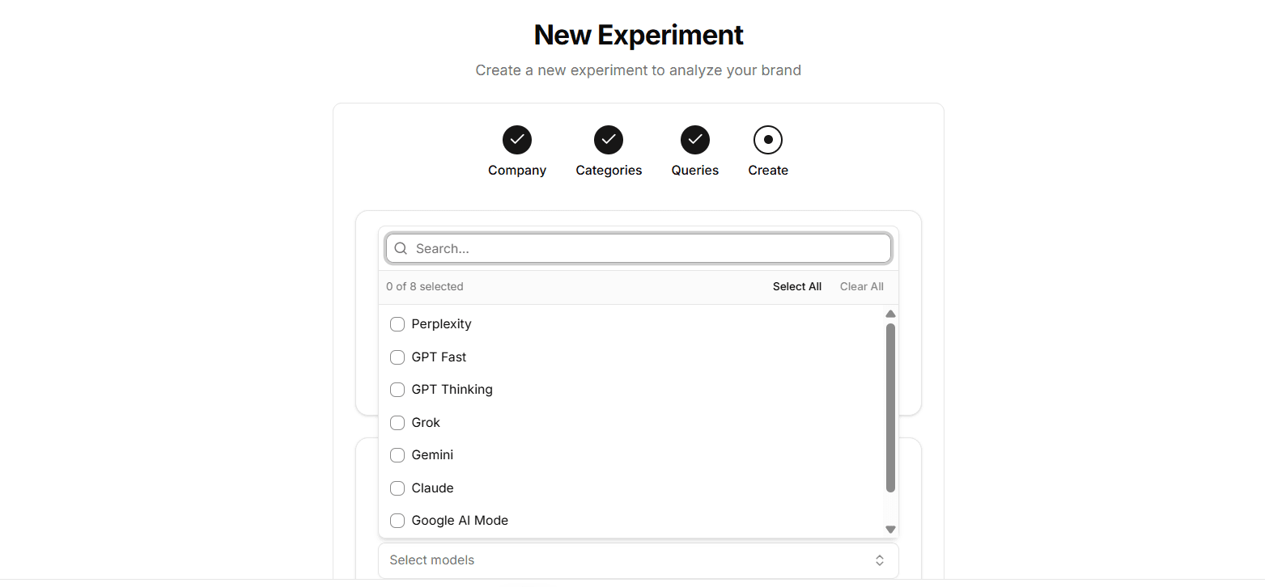Click the models list scrollbar thumb

(x=890, y=408)
